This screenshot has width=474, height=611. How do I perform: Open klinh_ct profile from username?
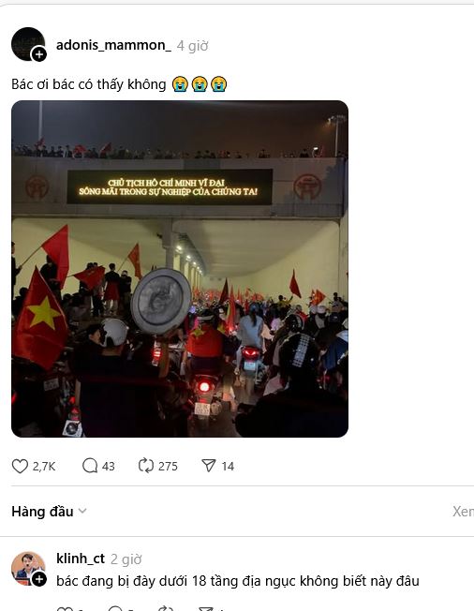pyautogui.click(x=81, y=559)
